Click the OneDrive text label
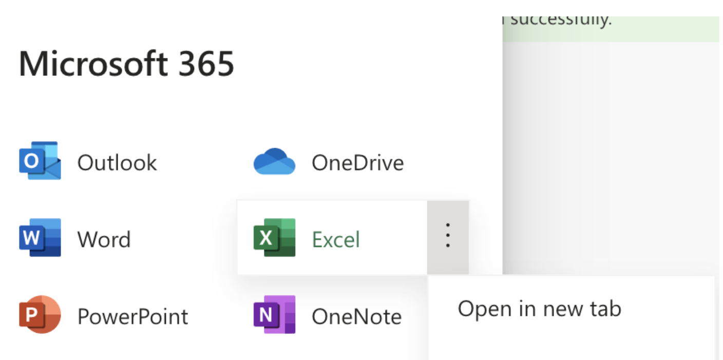This screenshot has width=723, height=360. click(358, 163)
